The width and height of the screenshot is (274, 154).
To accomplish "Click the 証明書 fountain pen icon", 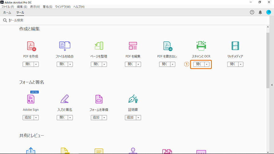I will [x=133, y=99].
